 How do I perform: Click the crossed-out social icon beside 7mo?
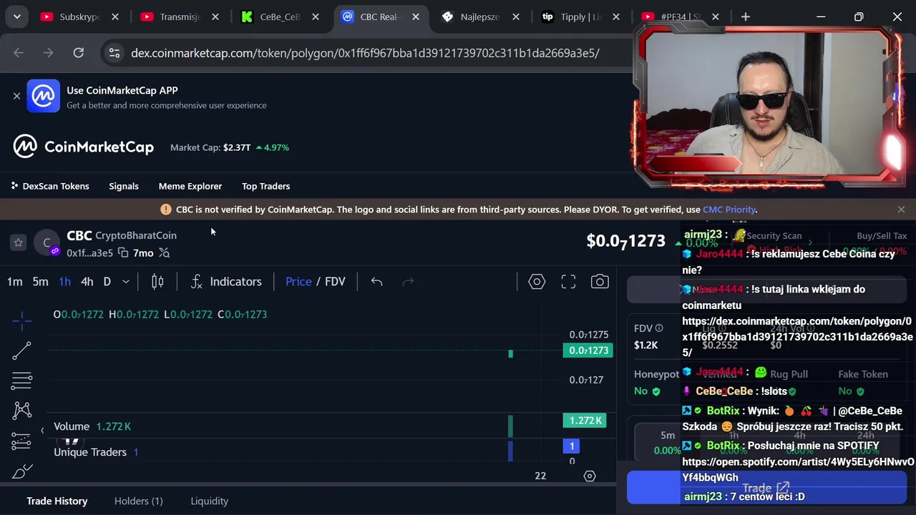(x=164, y=252)
